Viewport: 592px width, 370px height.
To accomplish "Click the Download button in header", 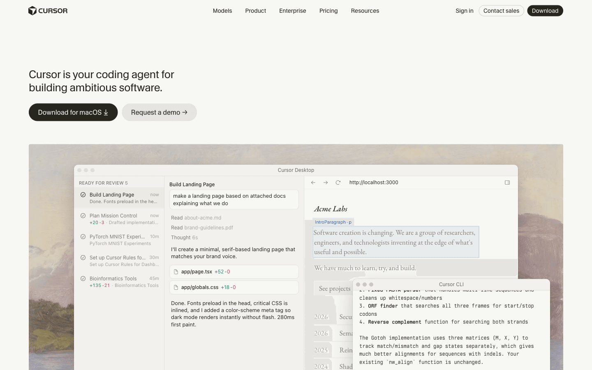I will pyautogui.click(x=545, y=11).
